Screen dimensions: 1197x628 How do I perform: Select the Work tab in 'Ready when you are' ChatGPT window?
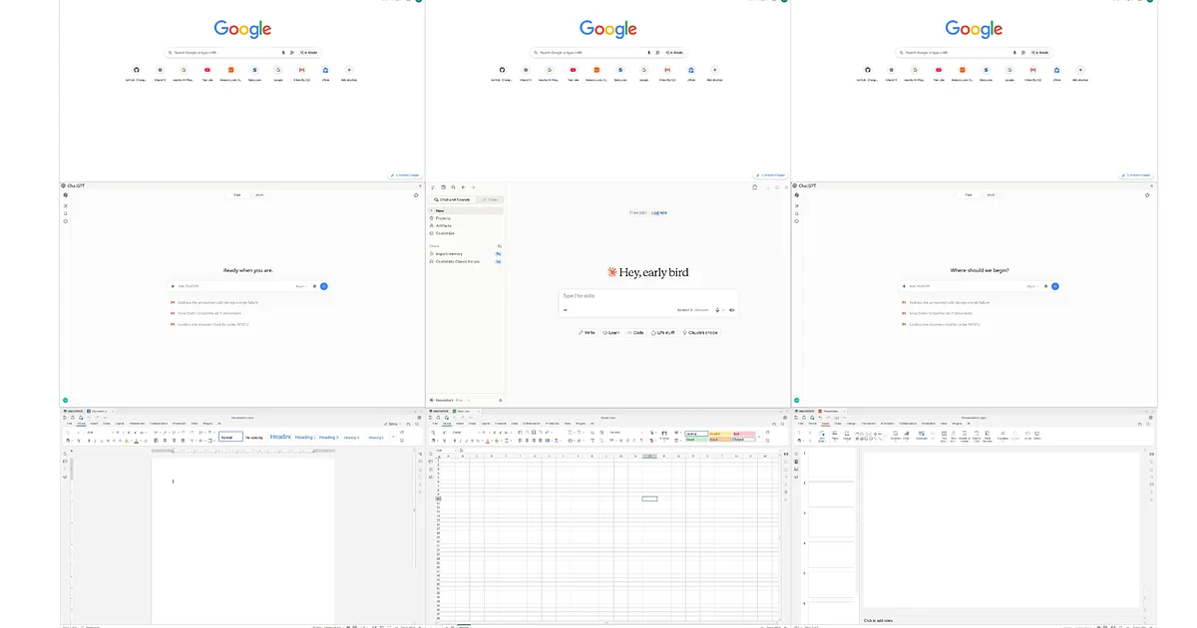point(259,195)
